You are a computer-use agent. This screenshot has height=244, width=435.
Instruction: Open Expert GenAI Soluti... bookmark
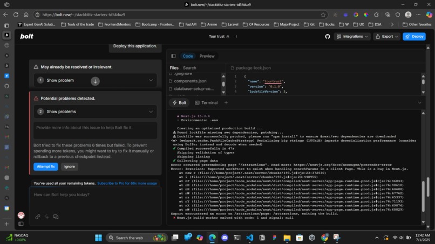click(x=36, y=24)
